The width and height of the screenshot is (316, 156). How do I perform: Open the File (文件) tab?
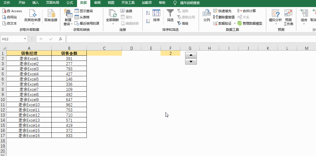coord(7,3)
